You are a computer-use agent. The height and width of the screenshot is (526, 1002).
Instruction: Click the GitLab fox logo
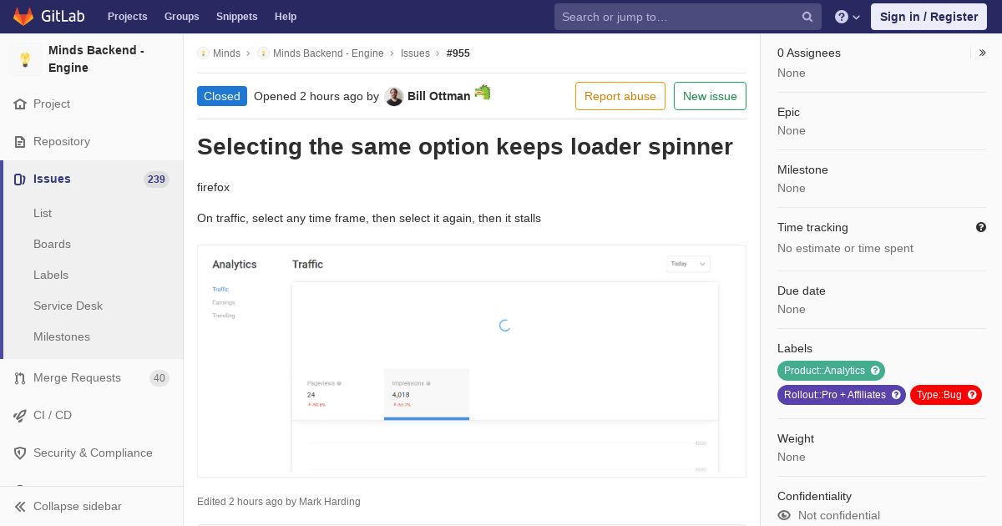coord(23,16)
